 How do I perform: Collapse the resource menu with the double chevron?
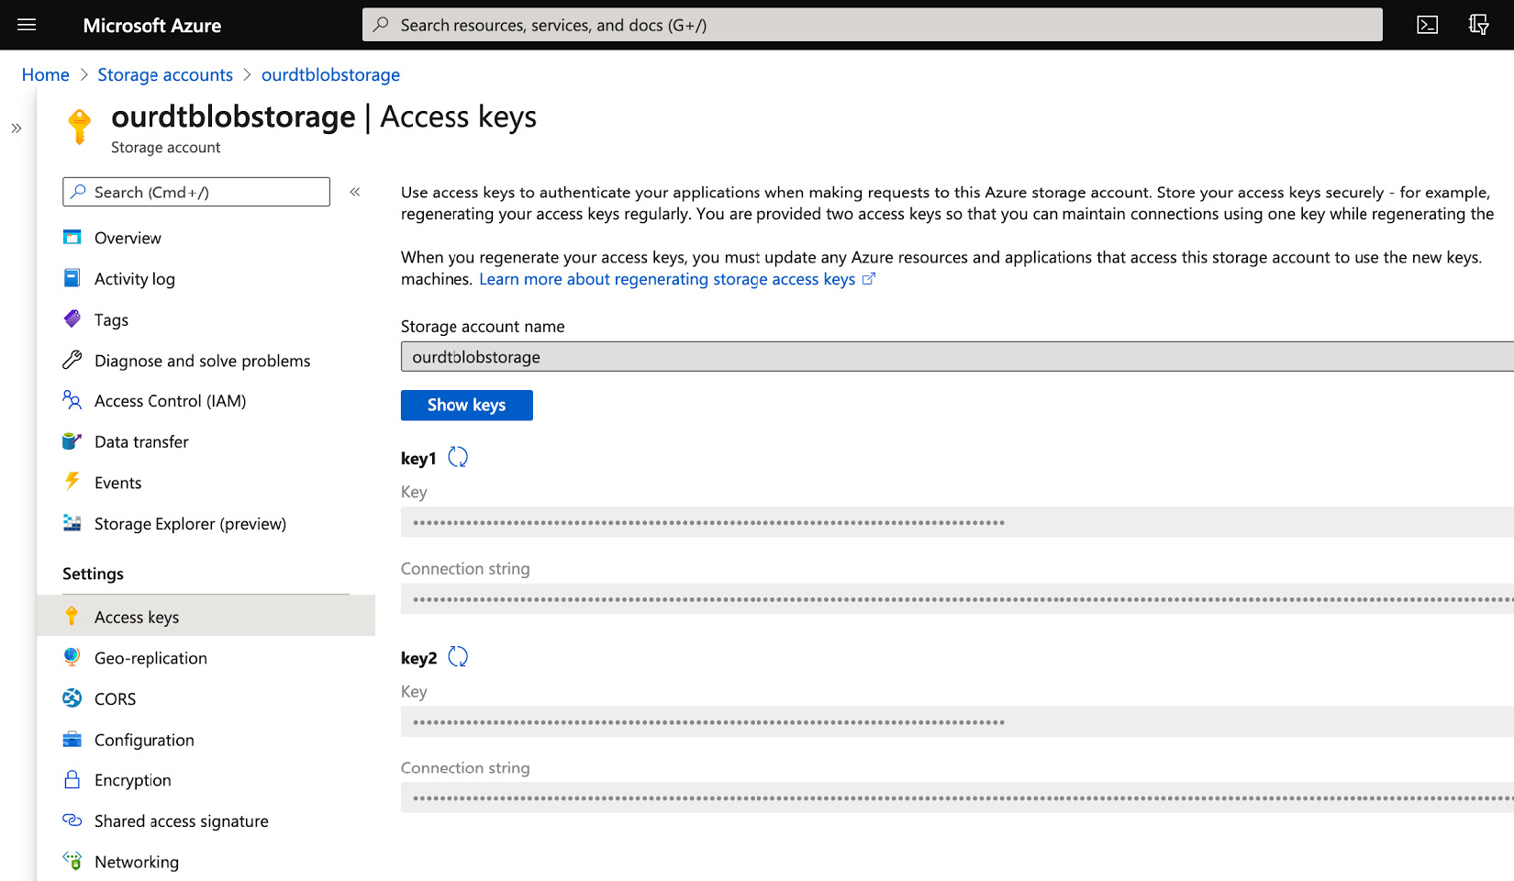click(x=355, y=192)
